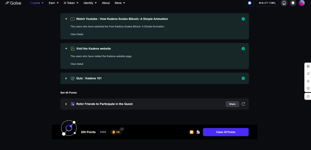Click the lightbulb icon in the right sidebar
This screenshot has height=150, width=311.
(x=308, y=81)
